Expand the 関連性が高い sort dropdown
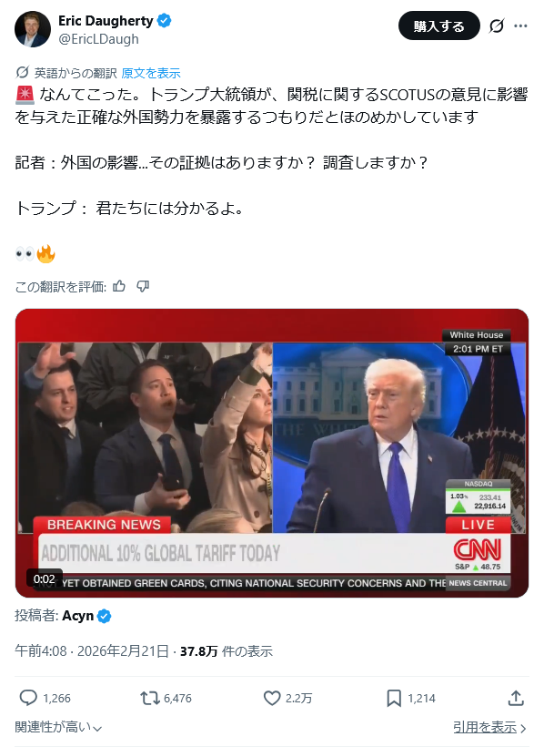 tap(58, 727)
